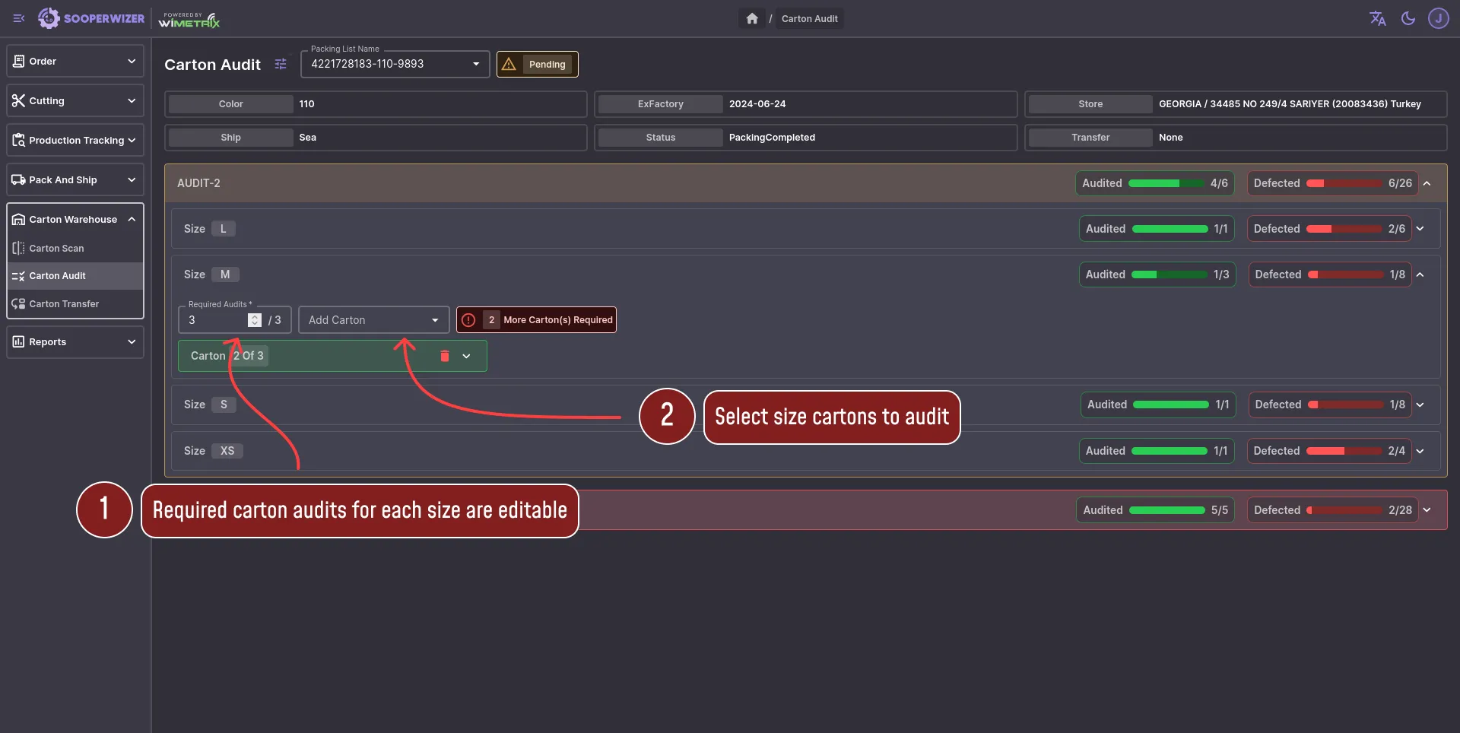The width and height of the screenshot is (1460, 733).
Task: Click the hamburger menu icon top left
Action: tap(19, 18)
